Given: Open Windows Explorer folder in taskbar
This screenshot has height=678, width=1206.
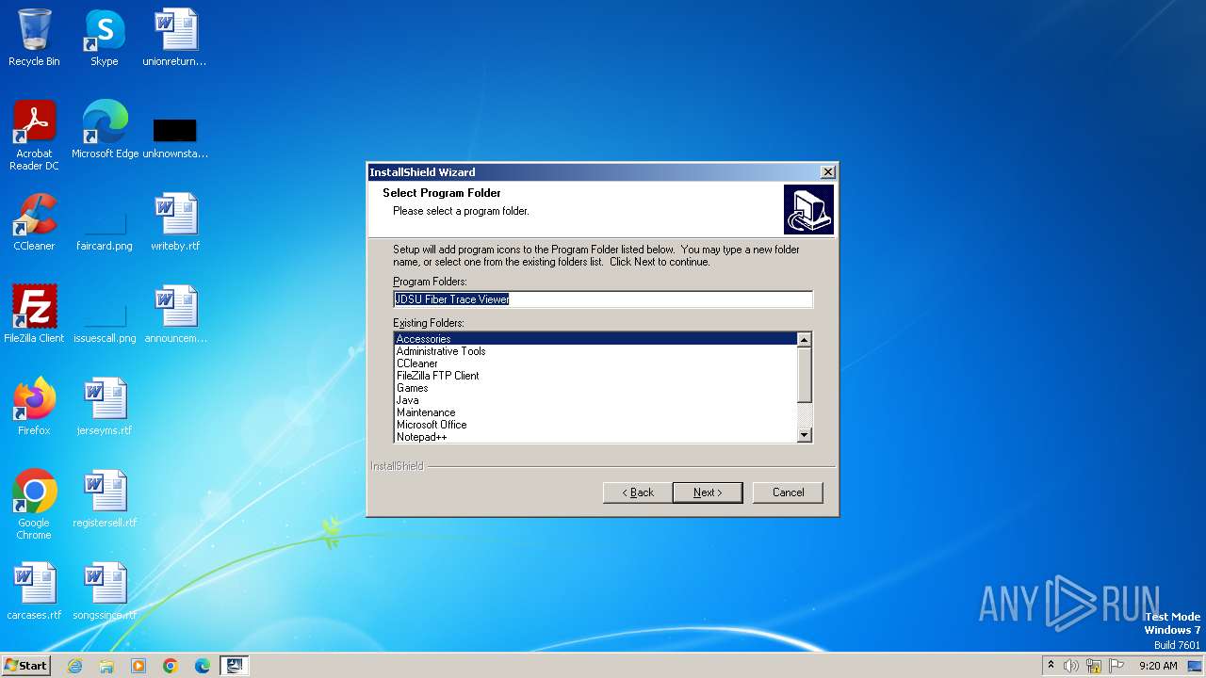Looking at the screenshot, I should [x=106, y=666].
